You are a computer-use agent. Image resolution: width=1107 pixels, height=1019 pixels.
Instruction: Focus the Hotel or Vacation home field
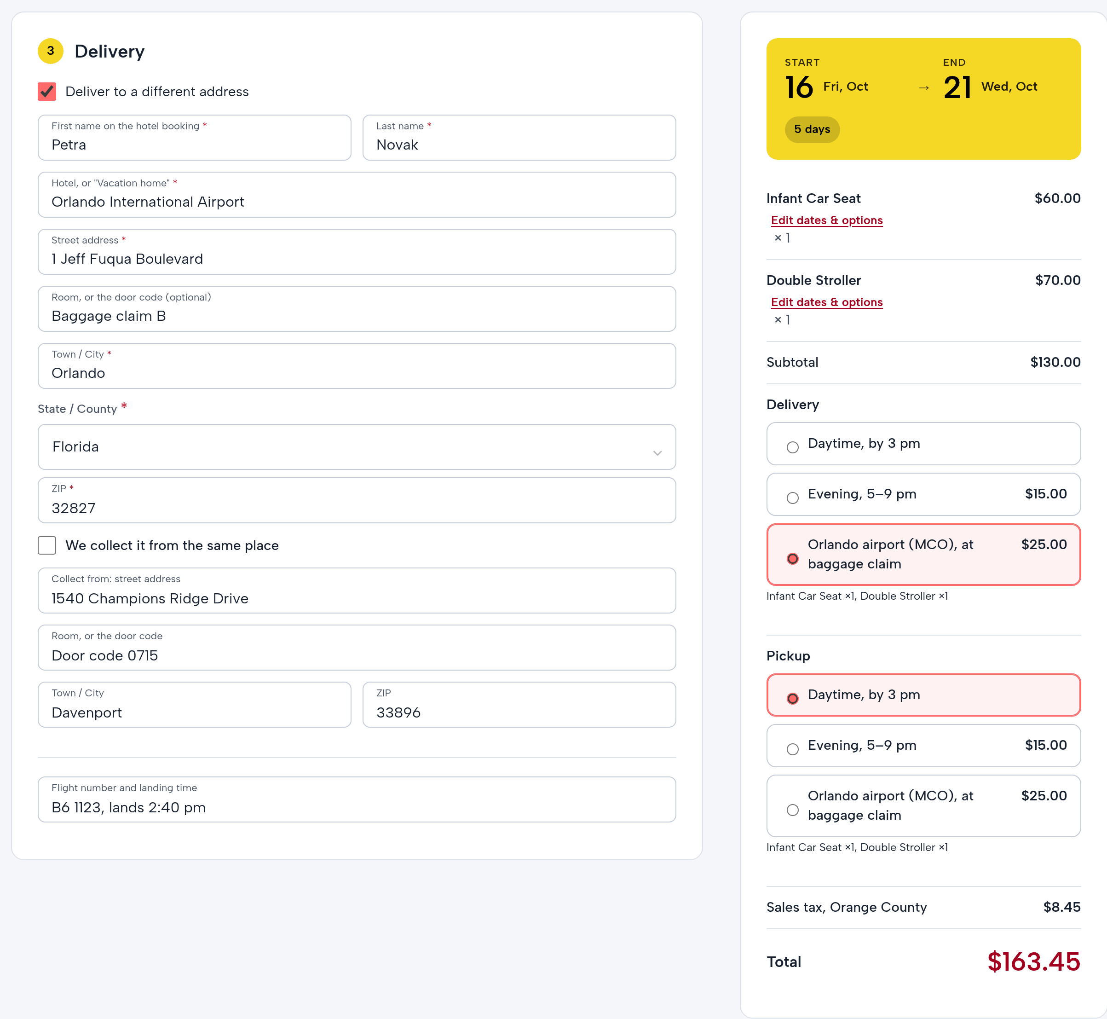coord(357,195)
